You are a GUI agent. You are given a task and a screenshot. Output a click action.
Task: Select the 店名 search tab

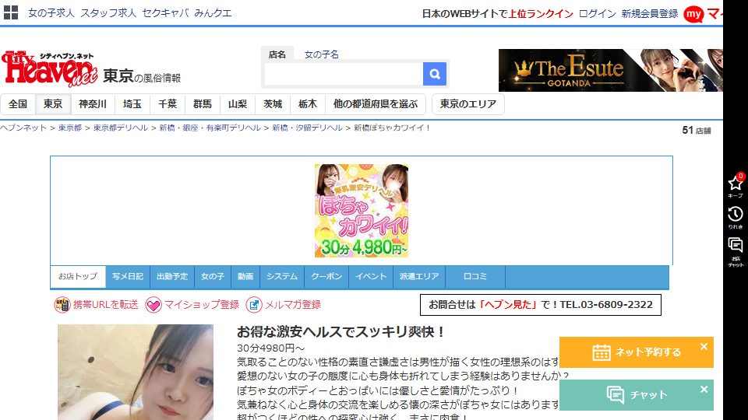click(x=277, y=54)
